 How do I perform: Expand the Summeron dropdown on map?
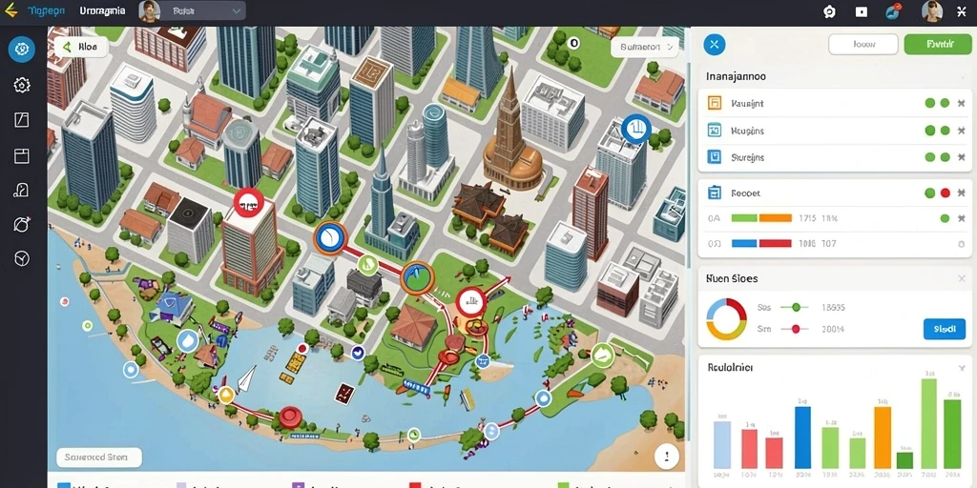(x=644, y=47)
